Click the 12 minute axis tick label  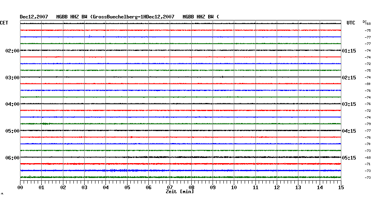(x=277, y=188)
